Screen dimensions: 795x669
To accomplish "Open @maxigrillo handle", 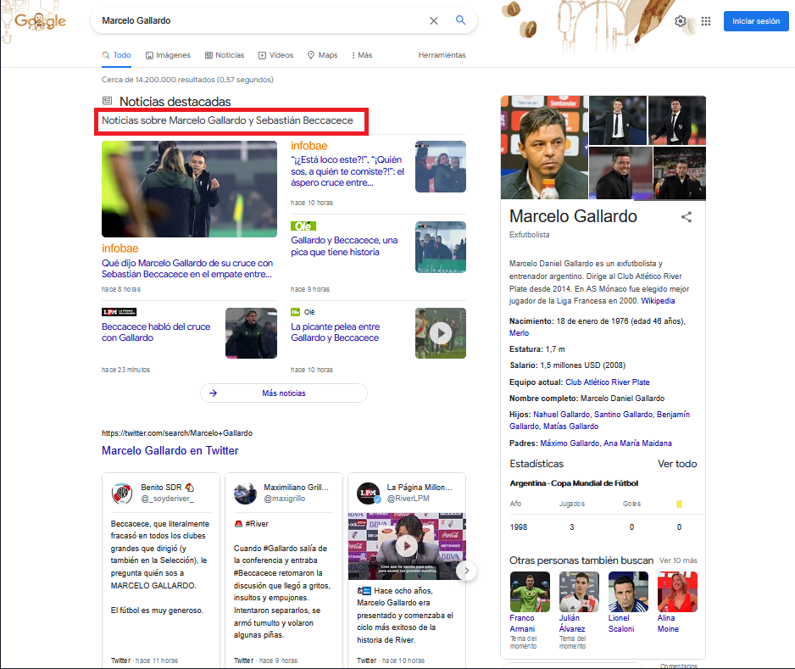I will (285, 499).
